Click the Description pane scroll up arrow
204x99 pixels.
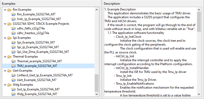click(x=199, y=10)
